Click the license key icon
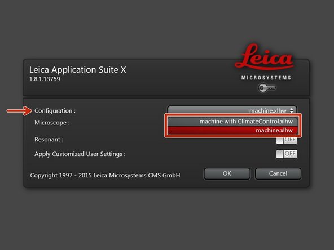This screenshot has width=334, height=250. point(267,88)
